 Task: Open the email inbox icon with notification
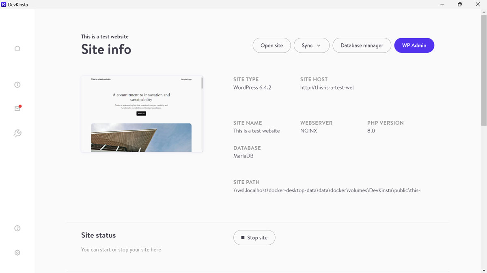tap(17, 109)
